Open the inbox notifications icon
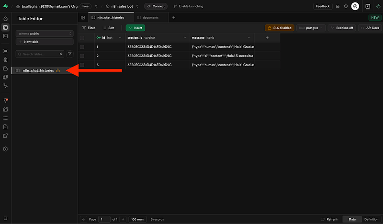383x224 pixels. (x=337, y=6)
